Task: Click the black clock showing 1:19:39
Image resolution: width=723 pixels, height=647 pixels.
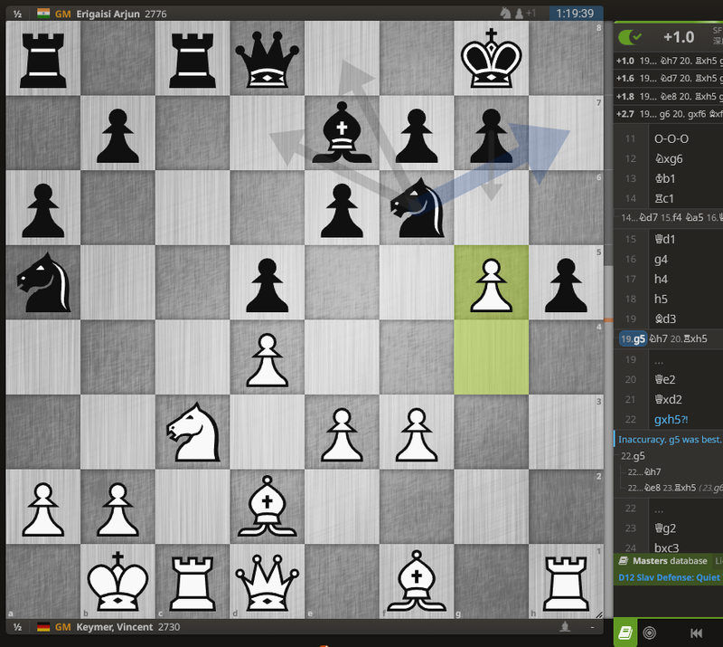Action: 576,14
